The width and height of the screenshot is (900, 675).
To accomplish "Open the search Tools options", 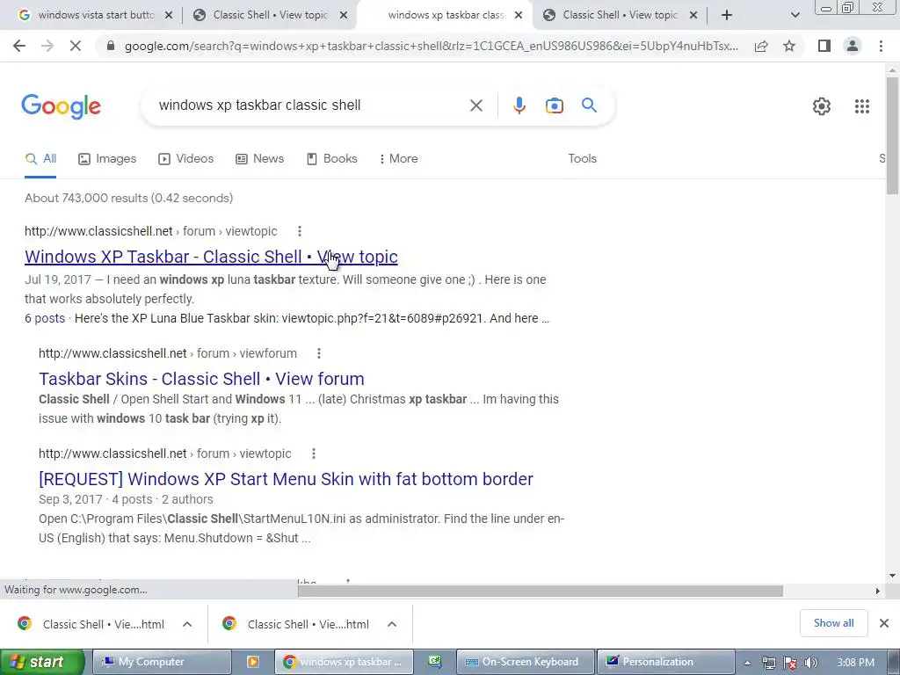I will [582, 159].
